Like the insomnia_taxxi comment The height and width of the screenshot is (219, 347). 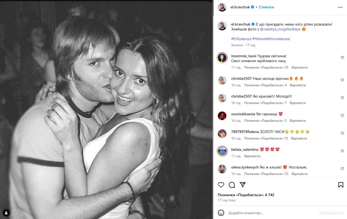click(342, 58)
